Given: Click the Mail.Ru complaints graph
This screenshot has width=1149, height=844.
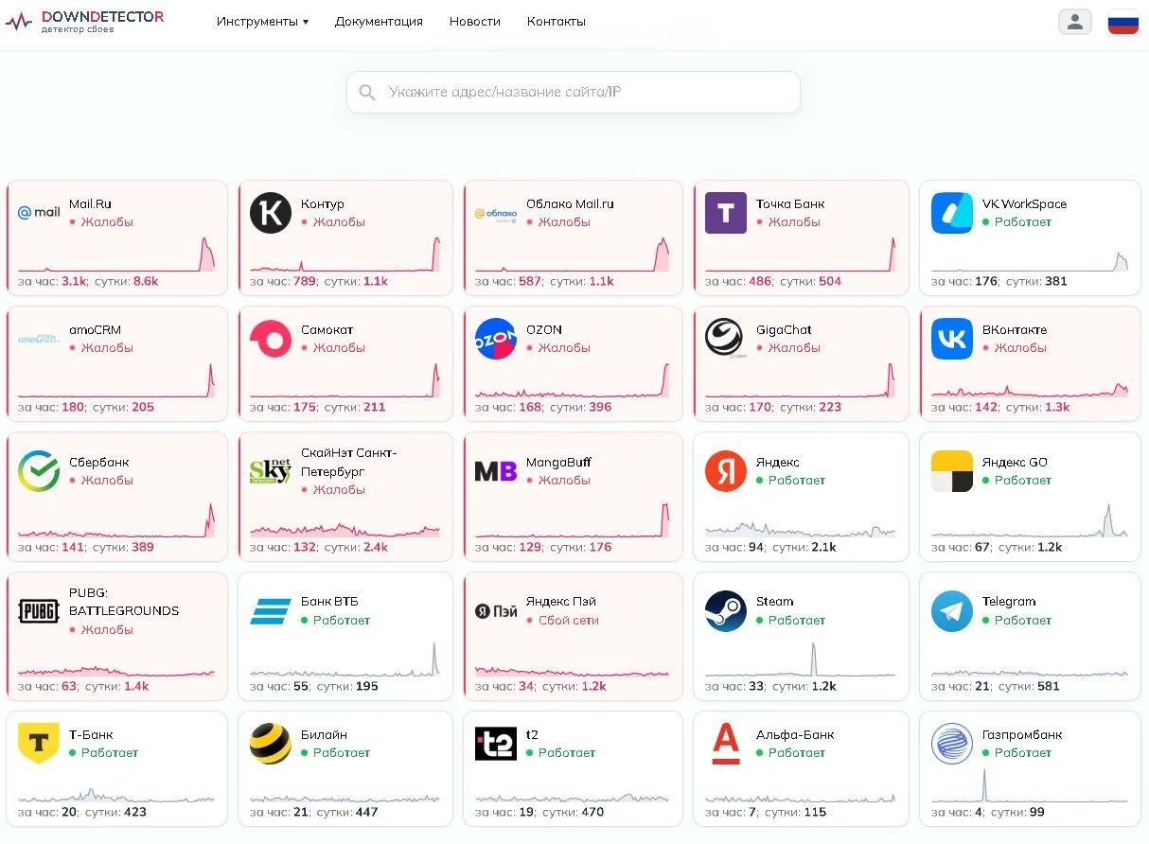Looking at the screenshot, I should coord(116,253).
